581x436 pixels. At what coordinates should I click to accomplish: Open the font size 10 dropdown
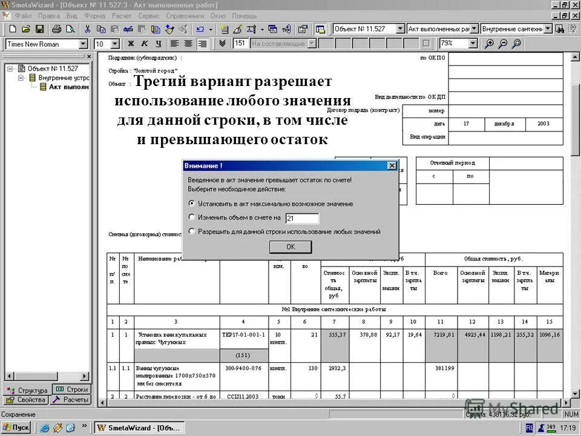(115, 44)
